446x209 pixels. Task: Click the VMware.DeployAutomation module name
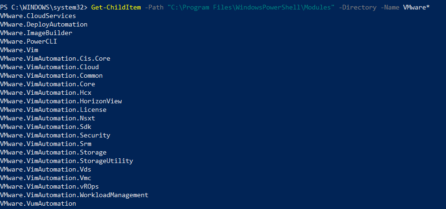44,24
